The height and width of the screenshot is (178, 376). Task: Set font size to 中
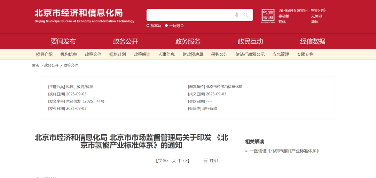(179, 161)
